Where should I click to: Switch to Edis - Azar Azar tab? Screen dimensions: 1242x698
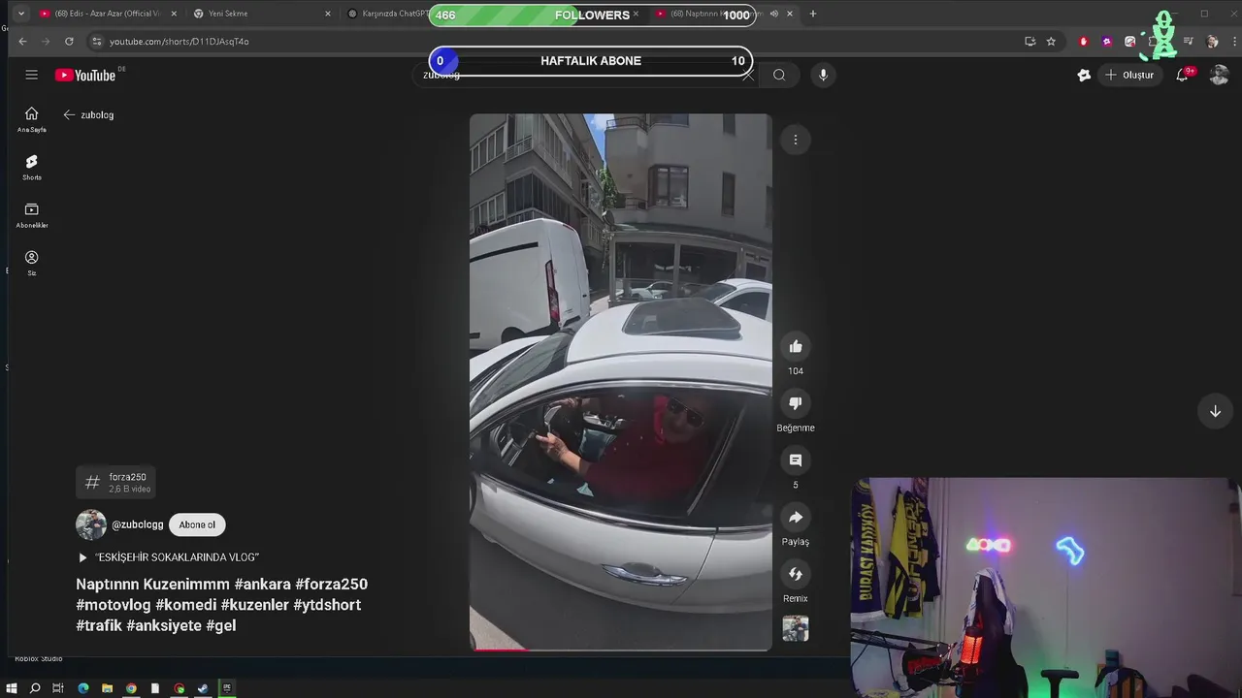[107, 14]
